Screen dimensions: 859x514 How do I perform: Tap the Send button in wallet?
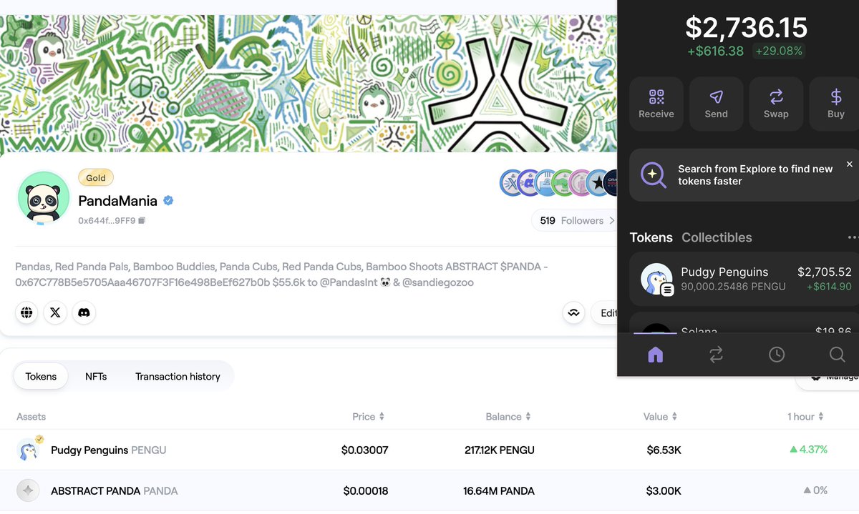(x=716, y=104)
